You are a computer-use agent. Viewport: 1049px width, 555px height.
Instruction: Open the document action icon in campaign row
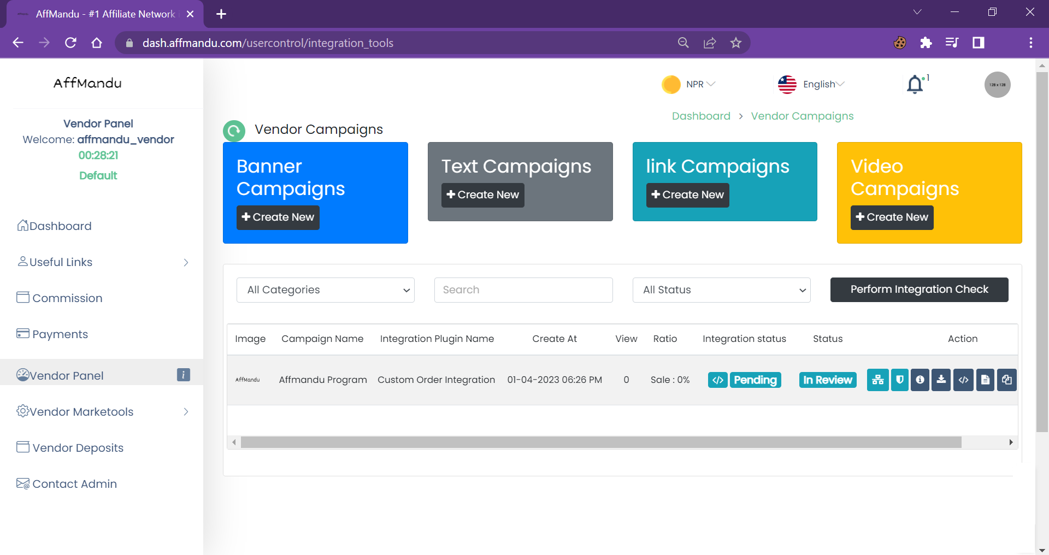pos(985,380)
